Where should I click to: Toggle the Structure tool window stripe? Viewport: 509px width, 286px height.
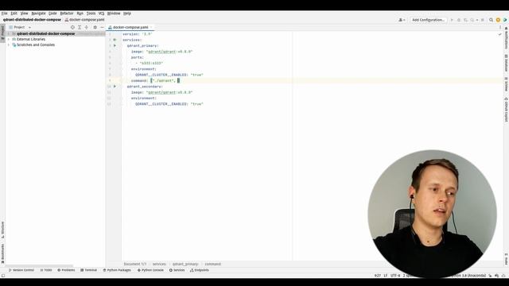tap(2, 230)
